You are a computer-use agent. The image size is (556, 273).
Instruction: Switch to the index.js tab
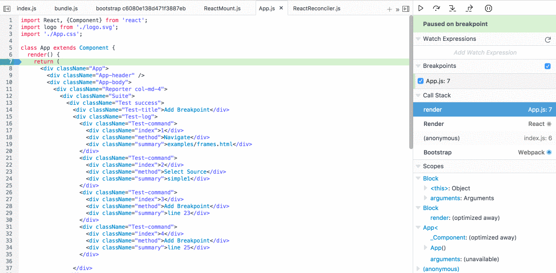pos(26,8)
